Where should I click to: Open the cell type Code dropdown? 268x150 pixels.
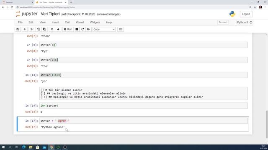(104, 30)
